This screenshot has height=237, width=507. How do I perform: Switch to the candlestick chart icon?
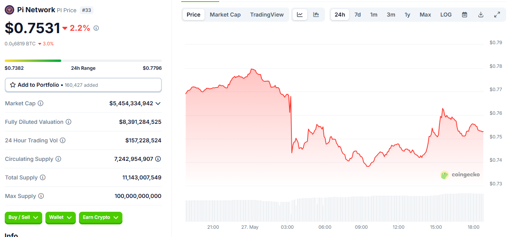pos(316,15)
